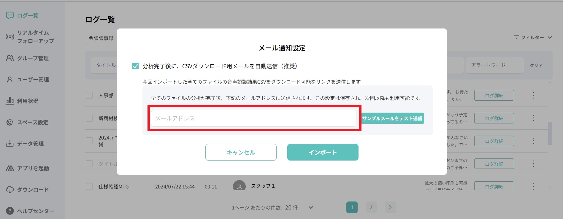Open the 利用状況 bar chart icon
This screenshot has width=563, height=219.
[10, 101]
